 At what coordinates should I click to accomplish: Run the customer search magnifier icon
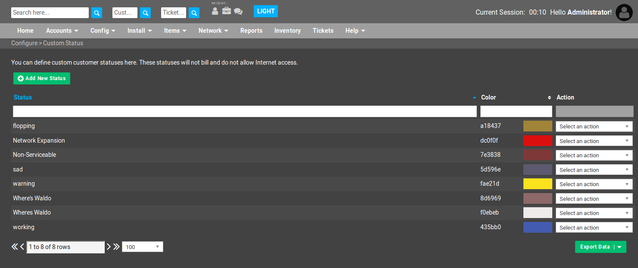point(145,12)
